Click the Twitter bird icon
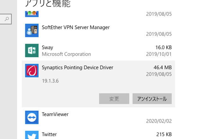202x139 pixels. pyautogui.click(x=32, y=135)
